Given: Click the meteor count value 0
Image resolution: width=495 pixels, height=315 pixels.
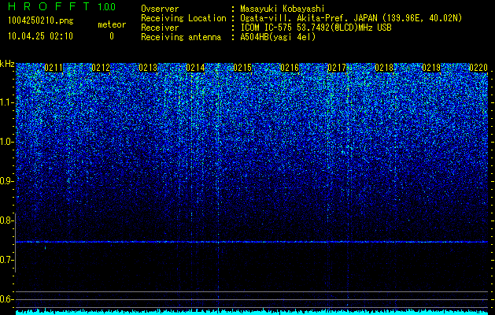Looking at the screenshot, I should coord(112,36).
